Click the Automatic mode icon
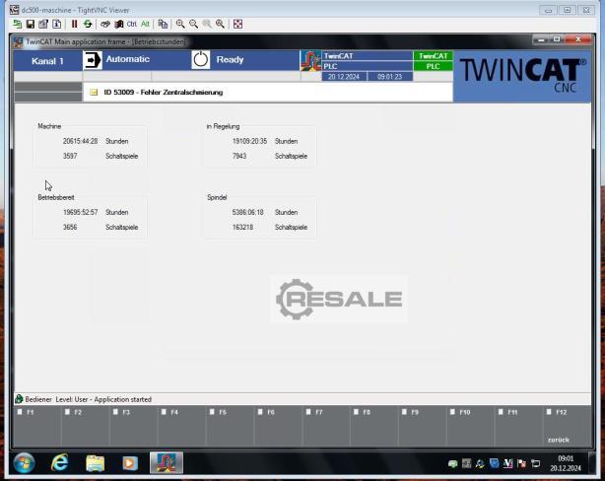Image resolution: width=605 pixels, height=481 pixels. (93, 60)
